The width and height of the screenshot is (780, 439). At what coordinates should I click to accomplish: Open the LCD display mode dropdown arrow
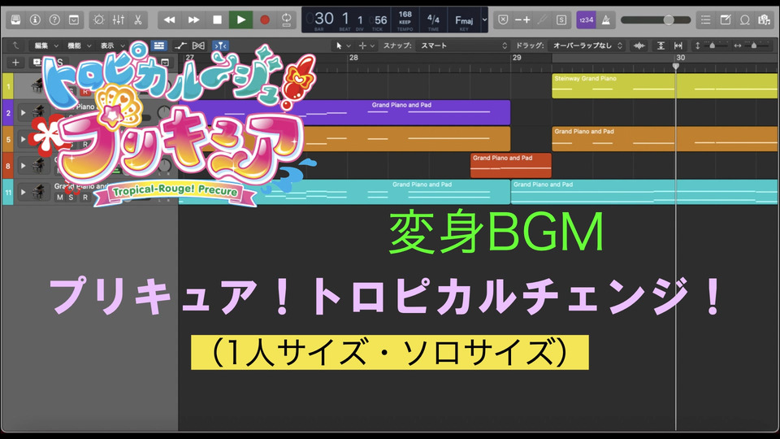point(484,20)
